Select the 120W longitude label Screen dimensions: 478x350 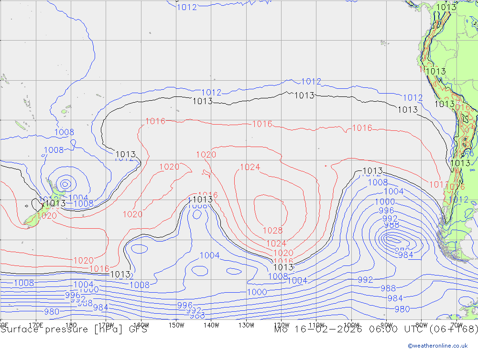tap(282, 325)
